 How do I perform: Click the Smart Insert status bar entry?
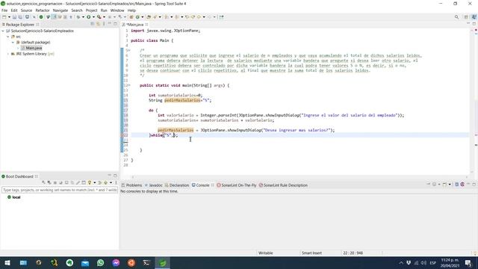click(x=311, y=253)
